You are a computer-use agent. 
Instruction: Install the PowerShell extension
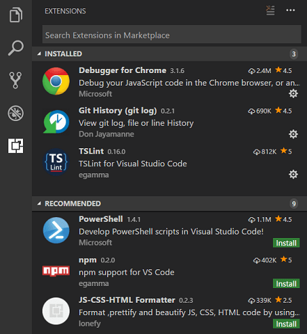[x=286, y=243]
